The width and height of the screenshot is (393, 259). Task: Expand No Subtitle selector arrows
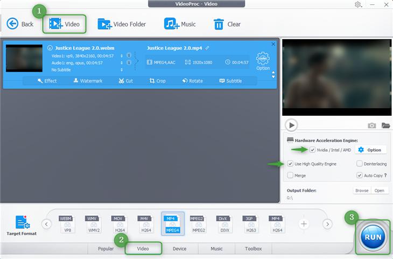122,69
